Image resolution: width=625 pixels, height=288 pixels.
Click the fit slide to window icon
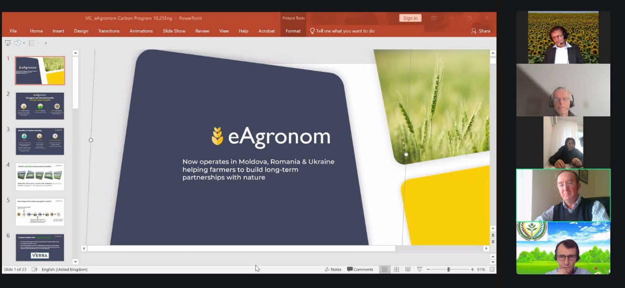pyautogui.click(x=492, y=269)
